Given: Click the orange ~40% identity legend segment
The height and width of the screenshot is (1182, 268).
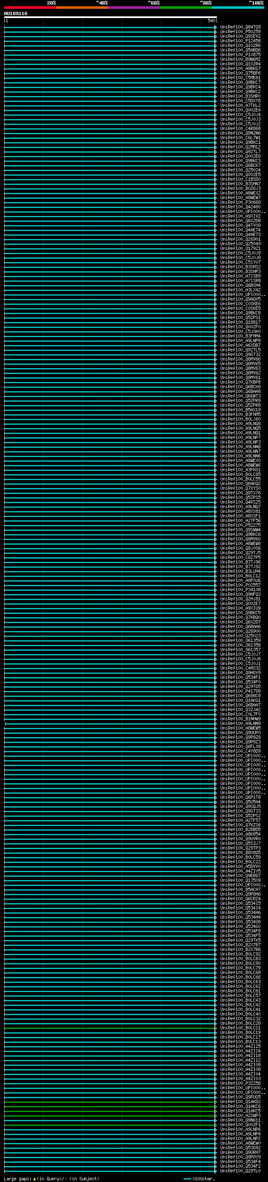Looking at the screenshot, I should pyautogui.click(x=82, y=8).
